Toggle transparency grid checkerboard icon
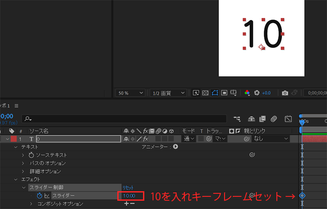The width and height of the screenshot is (327, 209). pyautogui.click(x=205, y=93)
